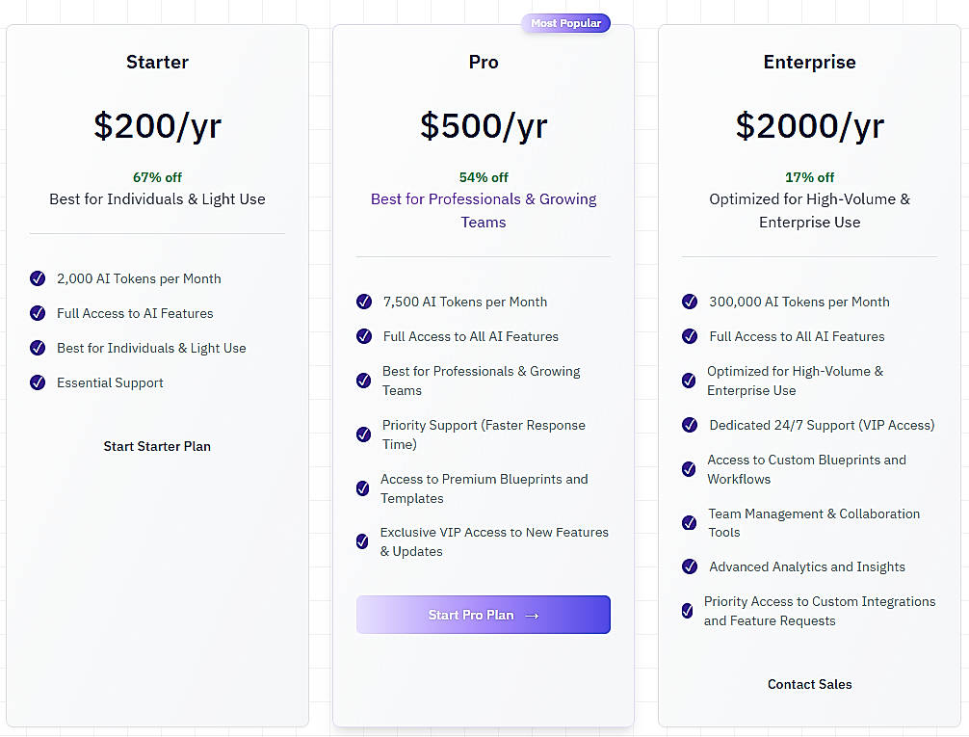Viewport: 969px width, 737px height.
Task: Click the checkmark beside Advanced Analytics and Insights
Action: point(690,566)
